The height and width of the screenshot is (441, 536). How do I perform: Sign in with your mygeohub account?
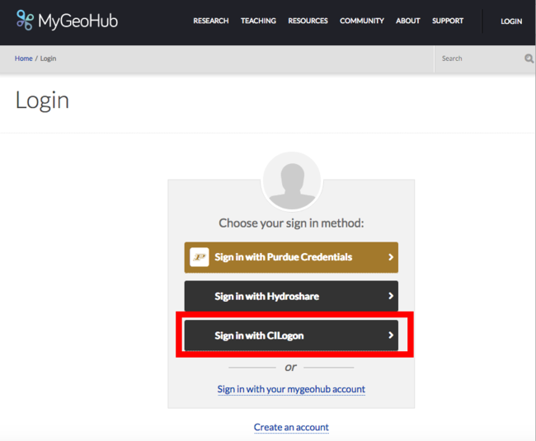click(291, 389)
